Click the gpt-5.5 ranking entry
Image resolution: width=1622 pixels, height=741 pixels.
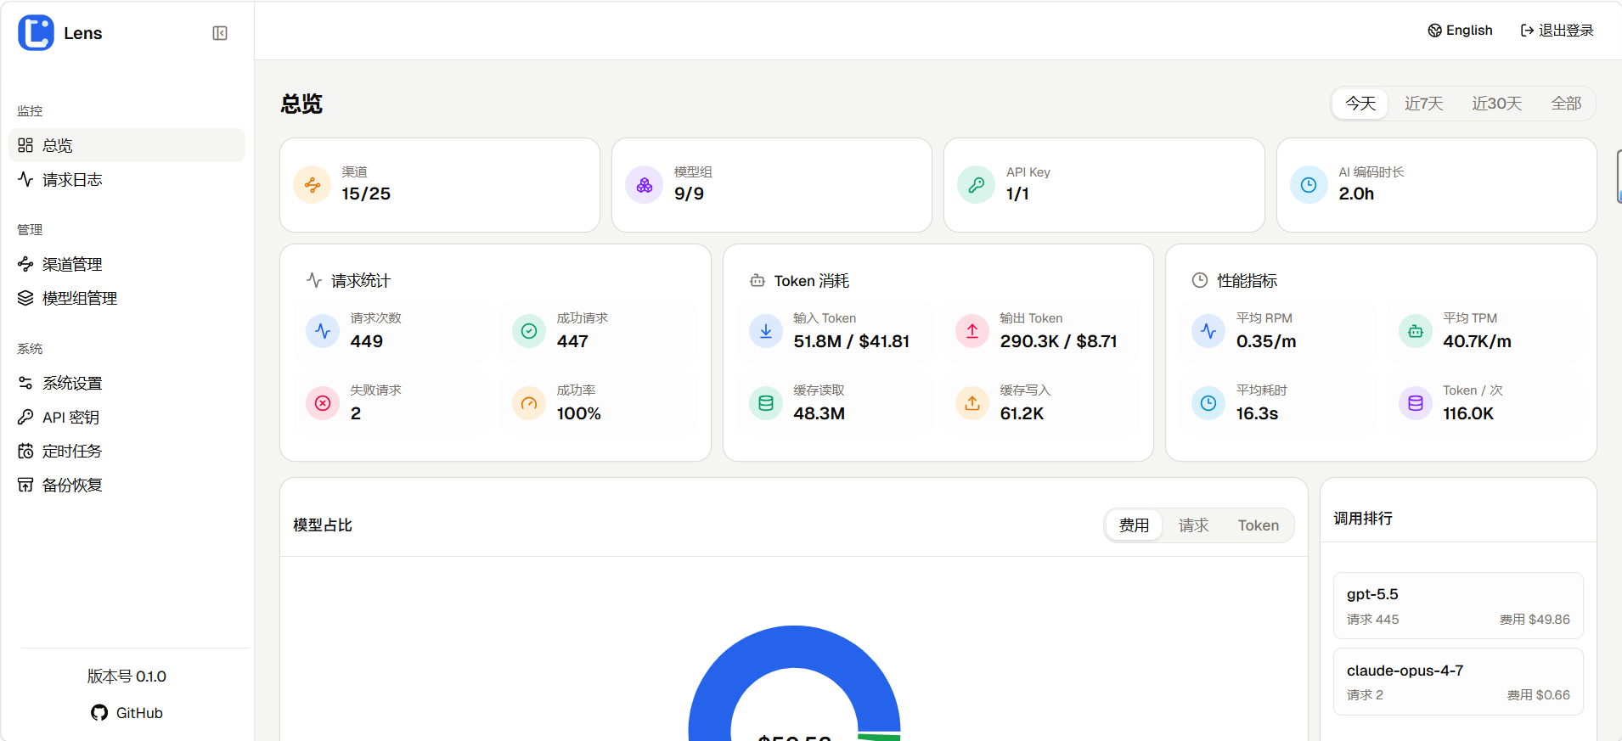tap(1457, 605)
